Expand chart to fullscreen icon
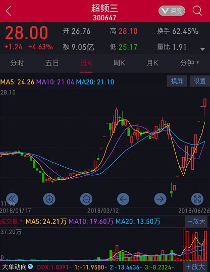210x272 pixels. (x=197, y=199)
